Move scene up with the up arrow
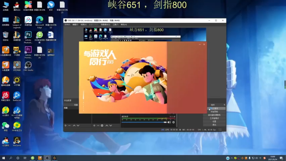Viewport: 286px width, 161px height. pyautogui.click(x=74, y=126)
